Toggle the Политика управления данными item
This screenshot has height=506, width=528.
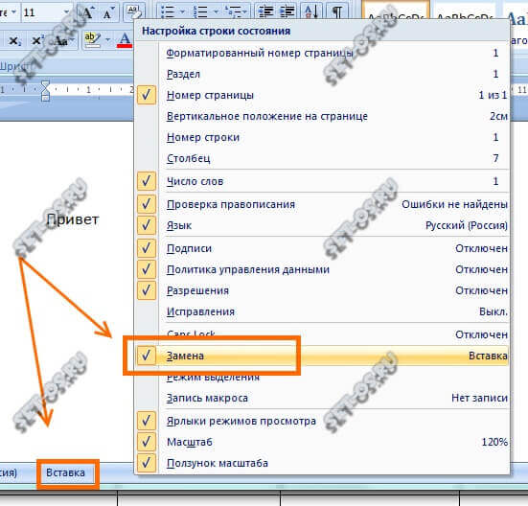323,269
